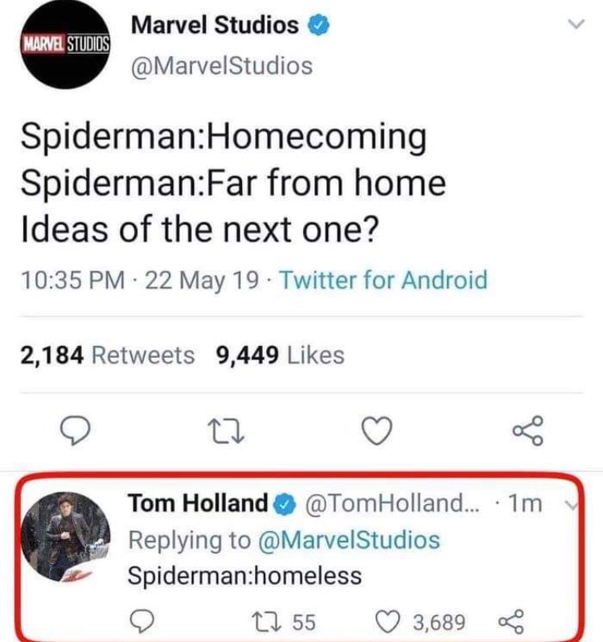The image size is (603, 642).
Task: View the 2,184 Retweets list
Action: click(107, 355)
